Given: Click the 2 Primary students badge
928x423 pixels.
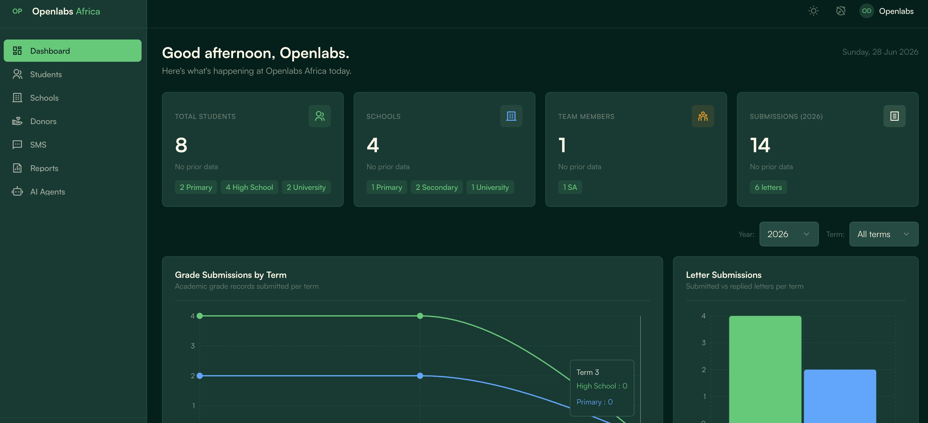Looking at the screenshot, I should coord(196,187).
